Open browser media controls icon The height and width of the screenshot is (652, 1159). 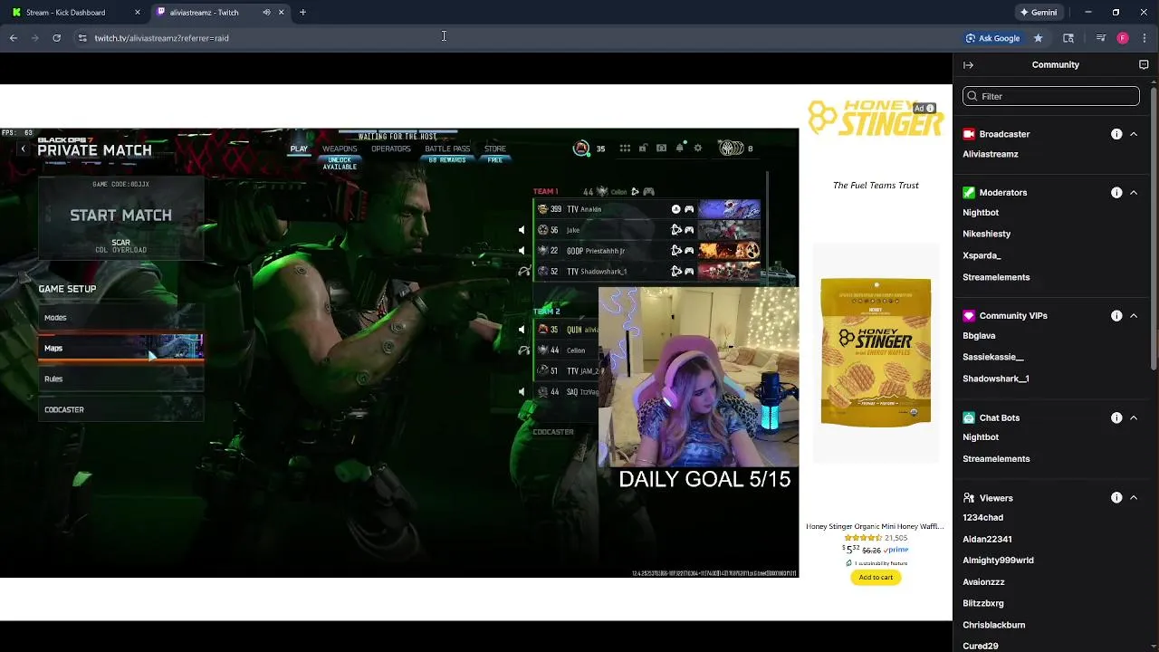[1100, 38]
